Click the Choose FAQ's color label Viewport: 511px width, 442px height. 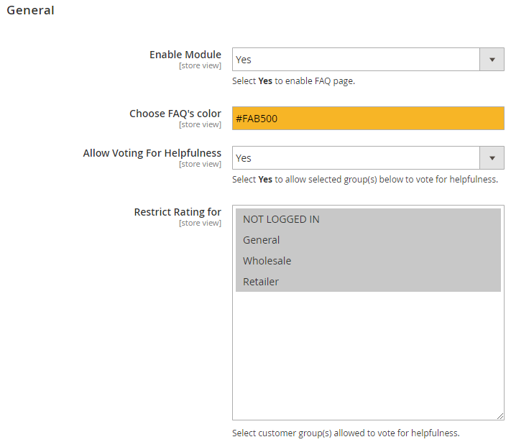[175, 114]
